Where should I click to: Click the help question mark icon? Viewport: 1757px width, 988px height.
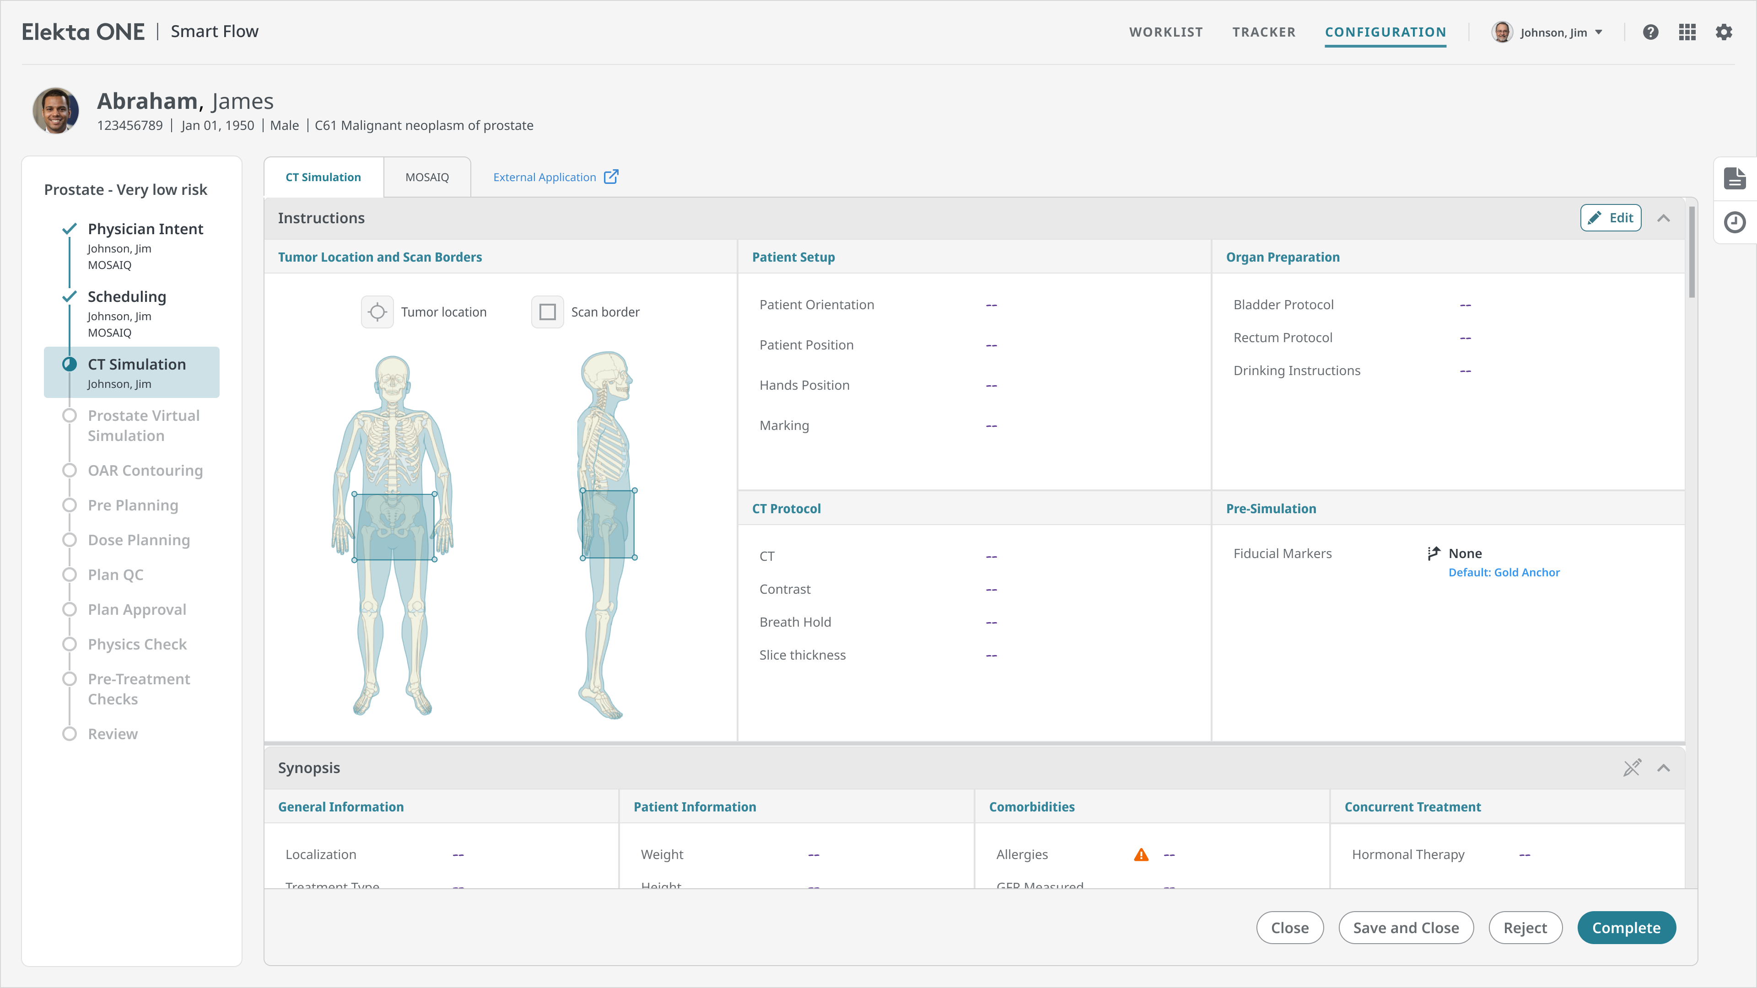[x=1650, y=32]
